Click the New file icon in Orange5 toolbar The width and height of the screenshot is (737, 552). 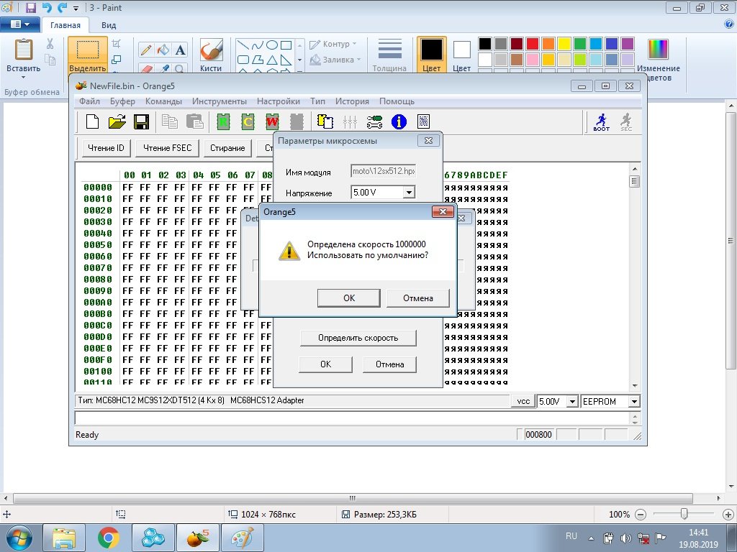click(x=93, y=121)
